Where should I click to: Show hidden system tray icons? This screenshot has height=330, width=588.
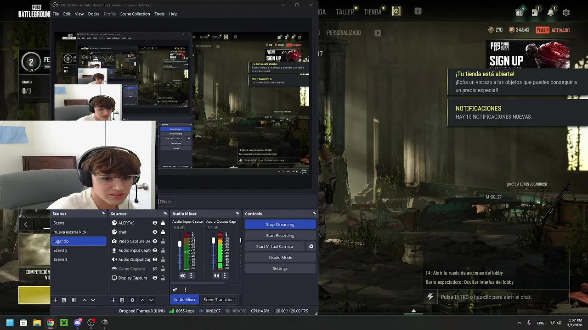coord(519,323)
